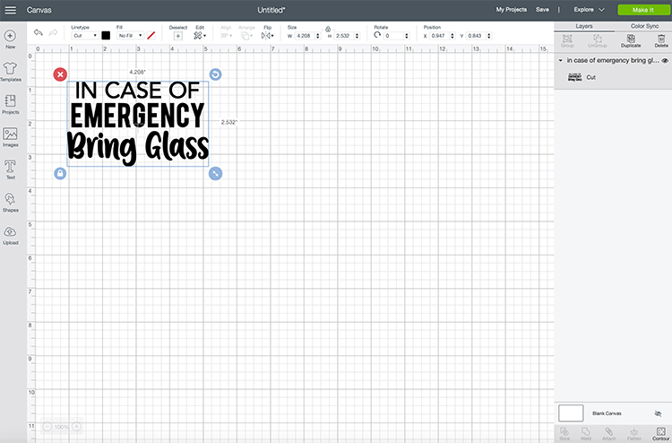
Task: Switch to the Color Sync tab
Action: click(644, 26)
